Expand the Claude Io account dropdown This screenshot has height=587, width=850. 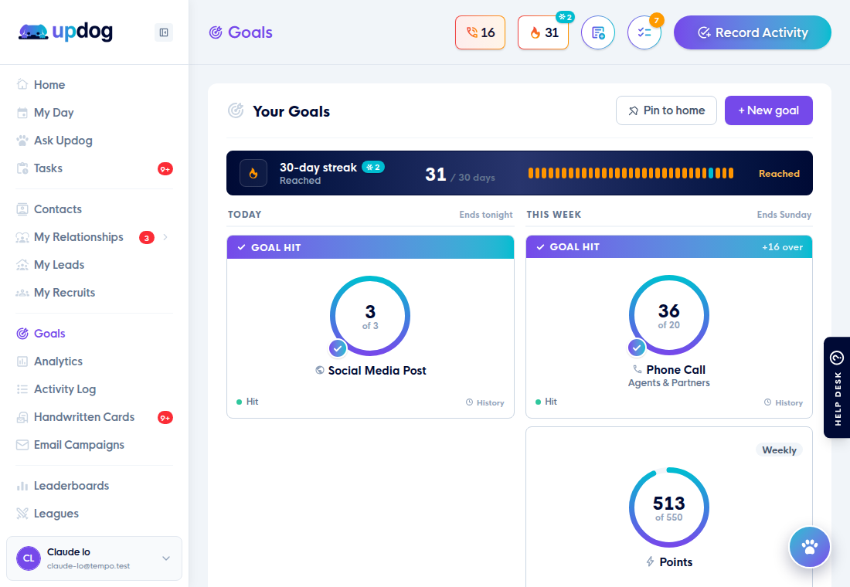[166, 558]
